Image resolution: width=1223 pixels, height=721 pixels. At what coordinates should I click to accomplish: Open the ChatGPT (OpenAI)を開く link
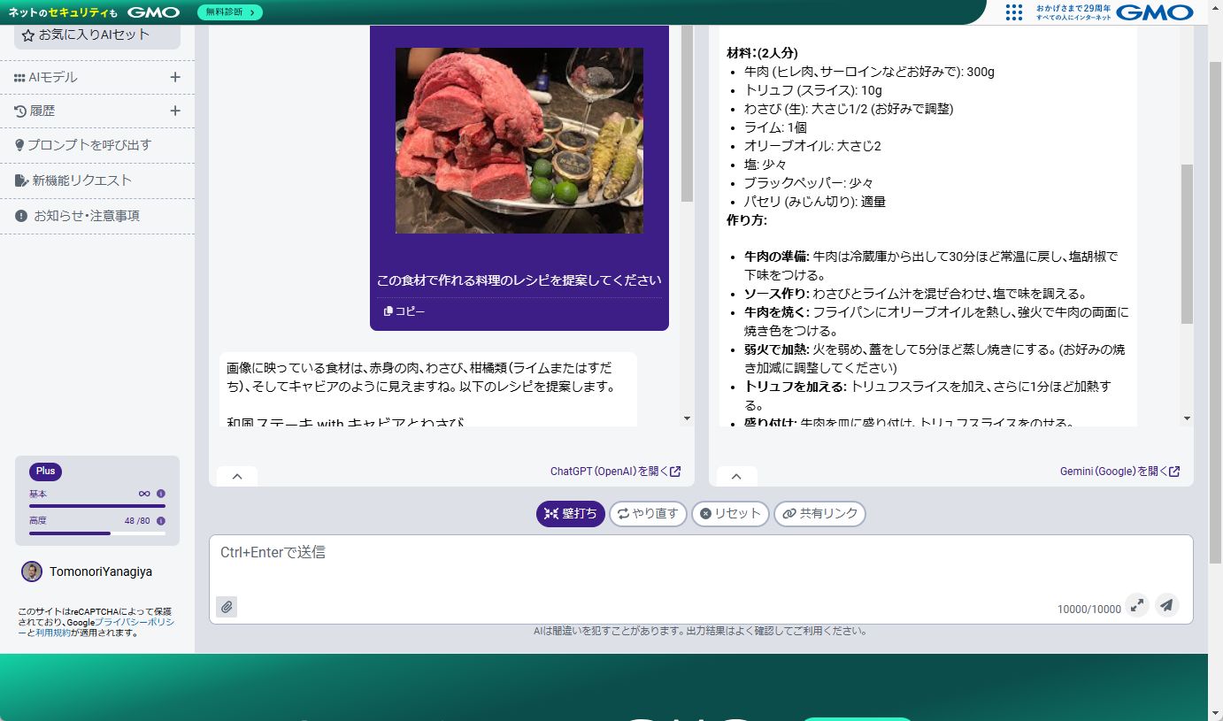[613, 472]
